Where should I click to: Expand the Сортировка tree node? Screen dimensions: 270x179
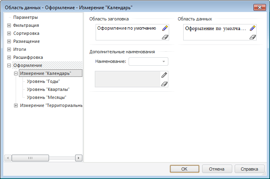click(9, 33)
